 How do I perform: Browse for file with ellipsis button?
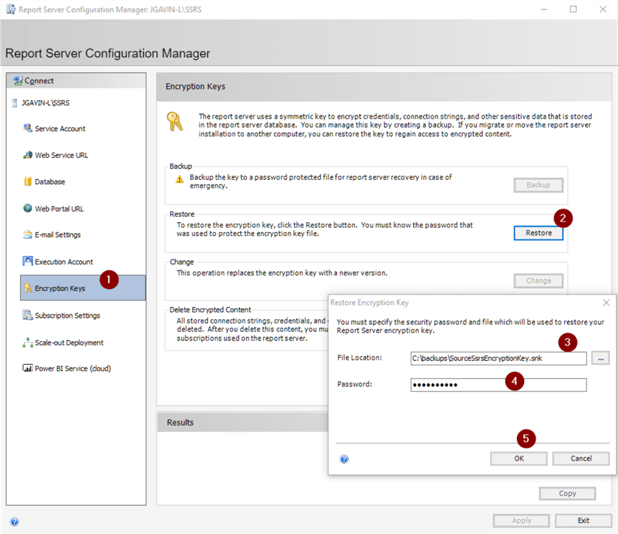tap(600, 358)
